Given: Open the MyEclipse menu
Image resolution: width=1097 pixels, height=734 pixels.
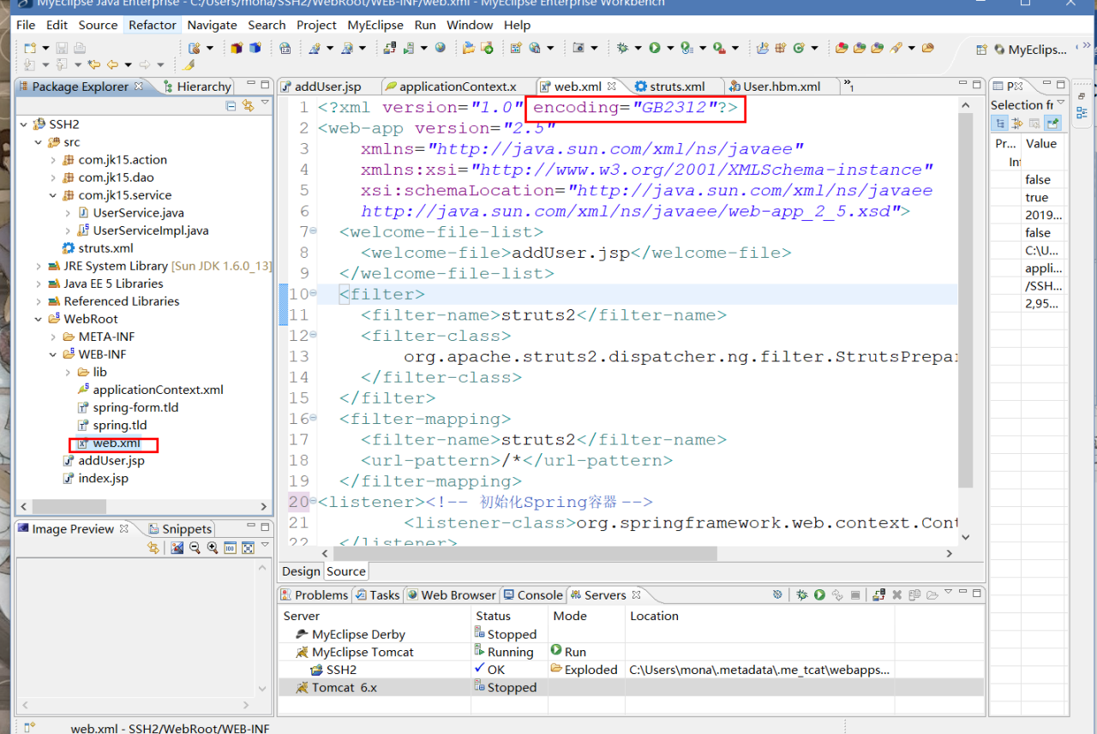Looking at the screenshot, I should pos(375,25).
